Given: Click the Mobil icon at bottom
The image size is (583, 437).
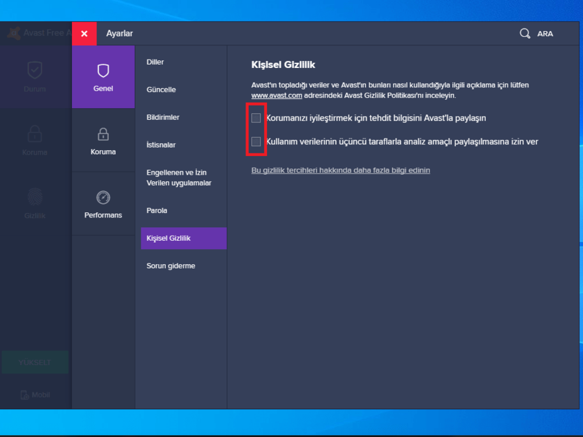Looking at the screenshot, I should tap(25, 395).
